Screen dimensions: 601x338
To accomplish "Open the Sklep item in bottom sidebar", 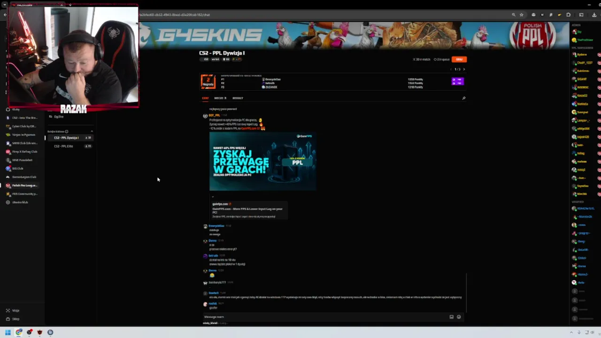I will pos(13,319).
